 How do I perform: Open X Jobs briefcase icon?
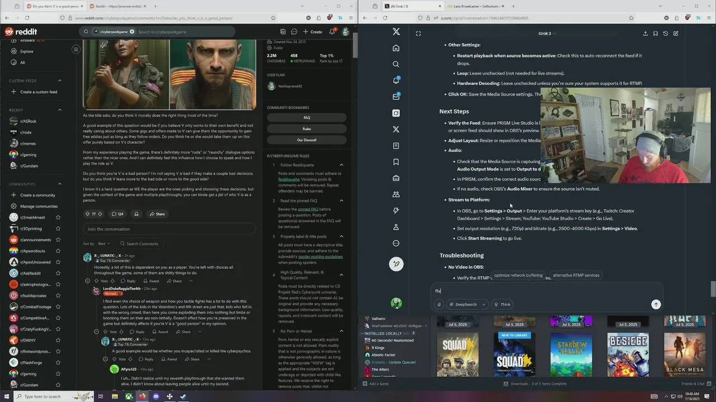click(396, 178)
